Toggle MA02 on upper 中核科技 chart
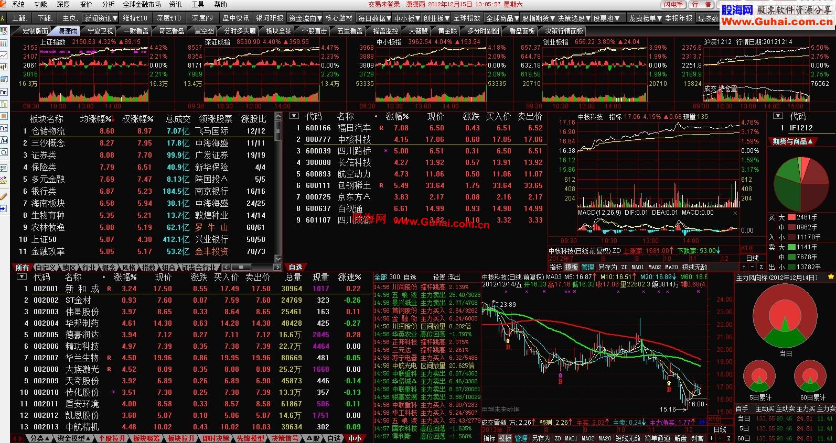Image resolution: width=836 pixels, height=443 pixels. [655, 267]
